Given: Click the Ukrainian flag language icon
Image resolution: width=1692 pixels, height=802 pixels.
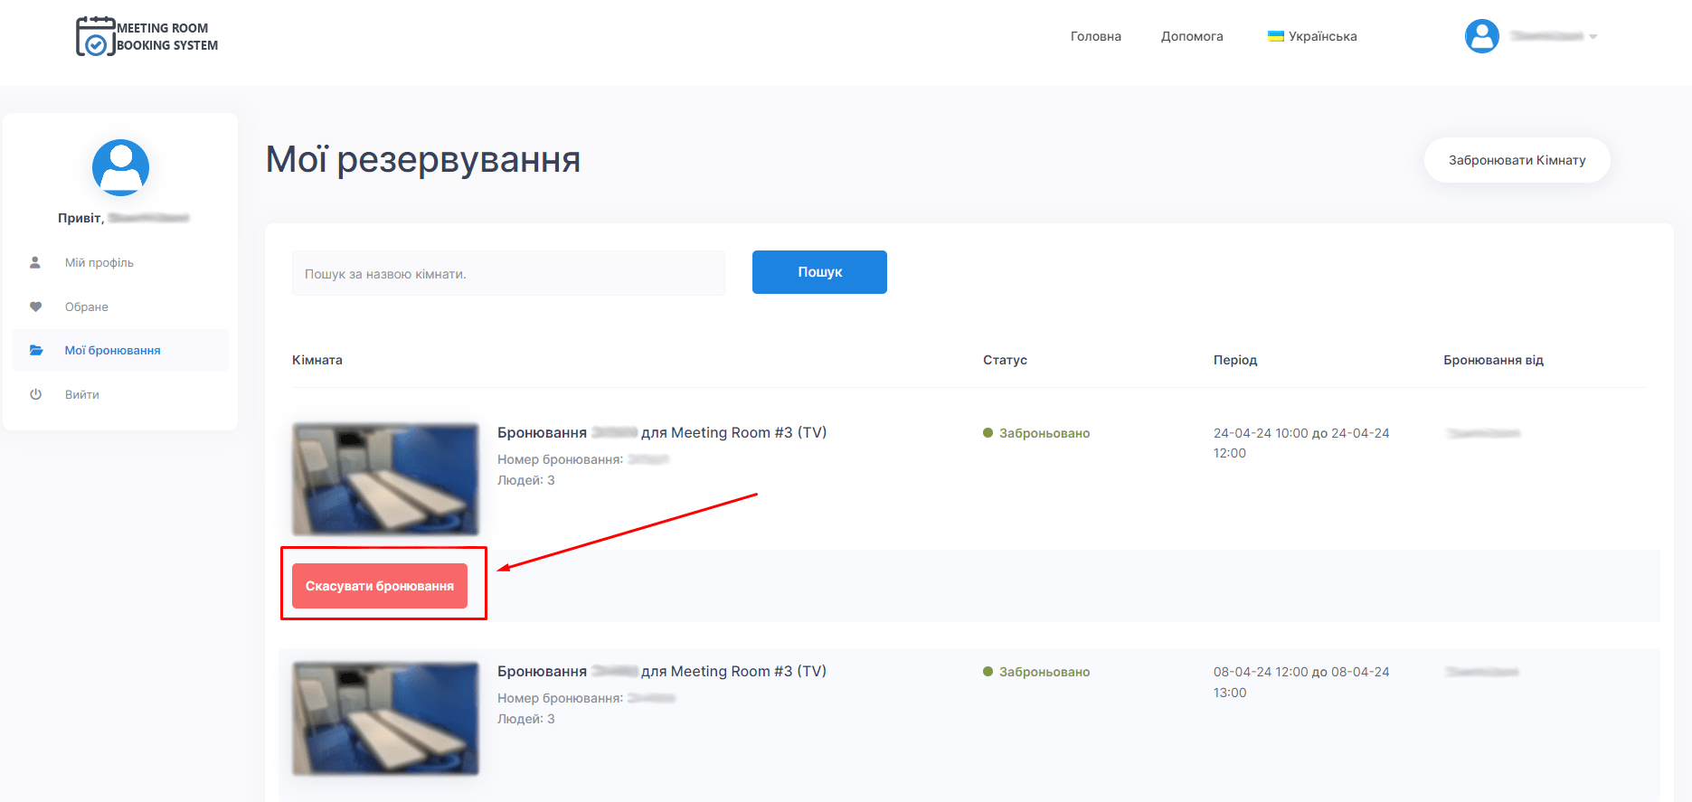Looking at the screenshot, I should click(x=1275, y=36).
